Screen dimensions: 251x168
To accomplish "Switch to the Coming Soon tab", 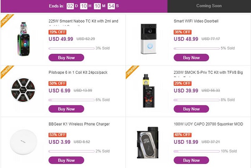I will 209,6.
